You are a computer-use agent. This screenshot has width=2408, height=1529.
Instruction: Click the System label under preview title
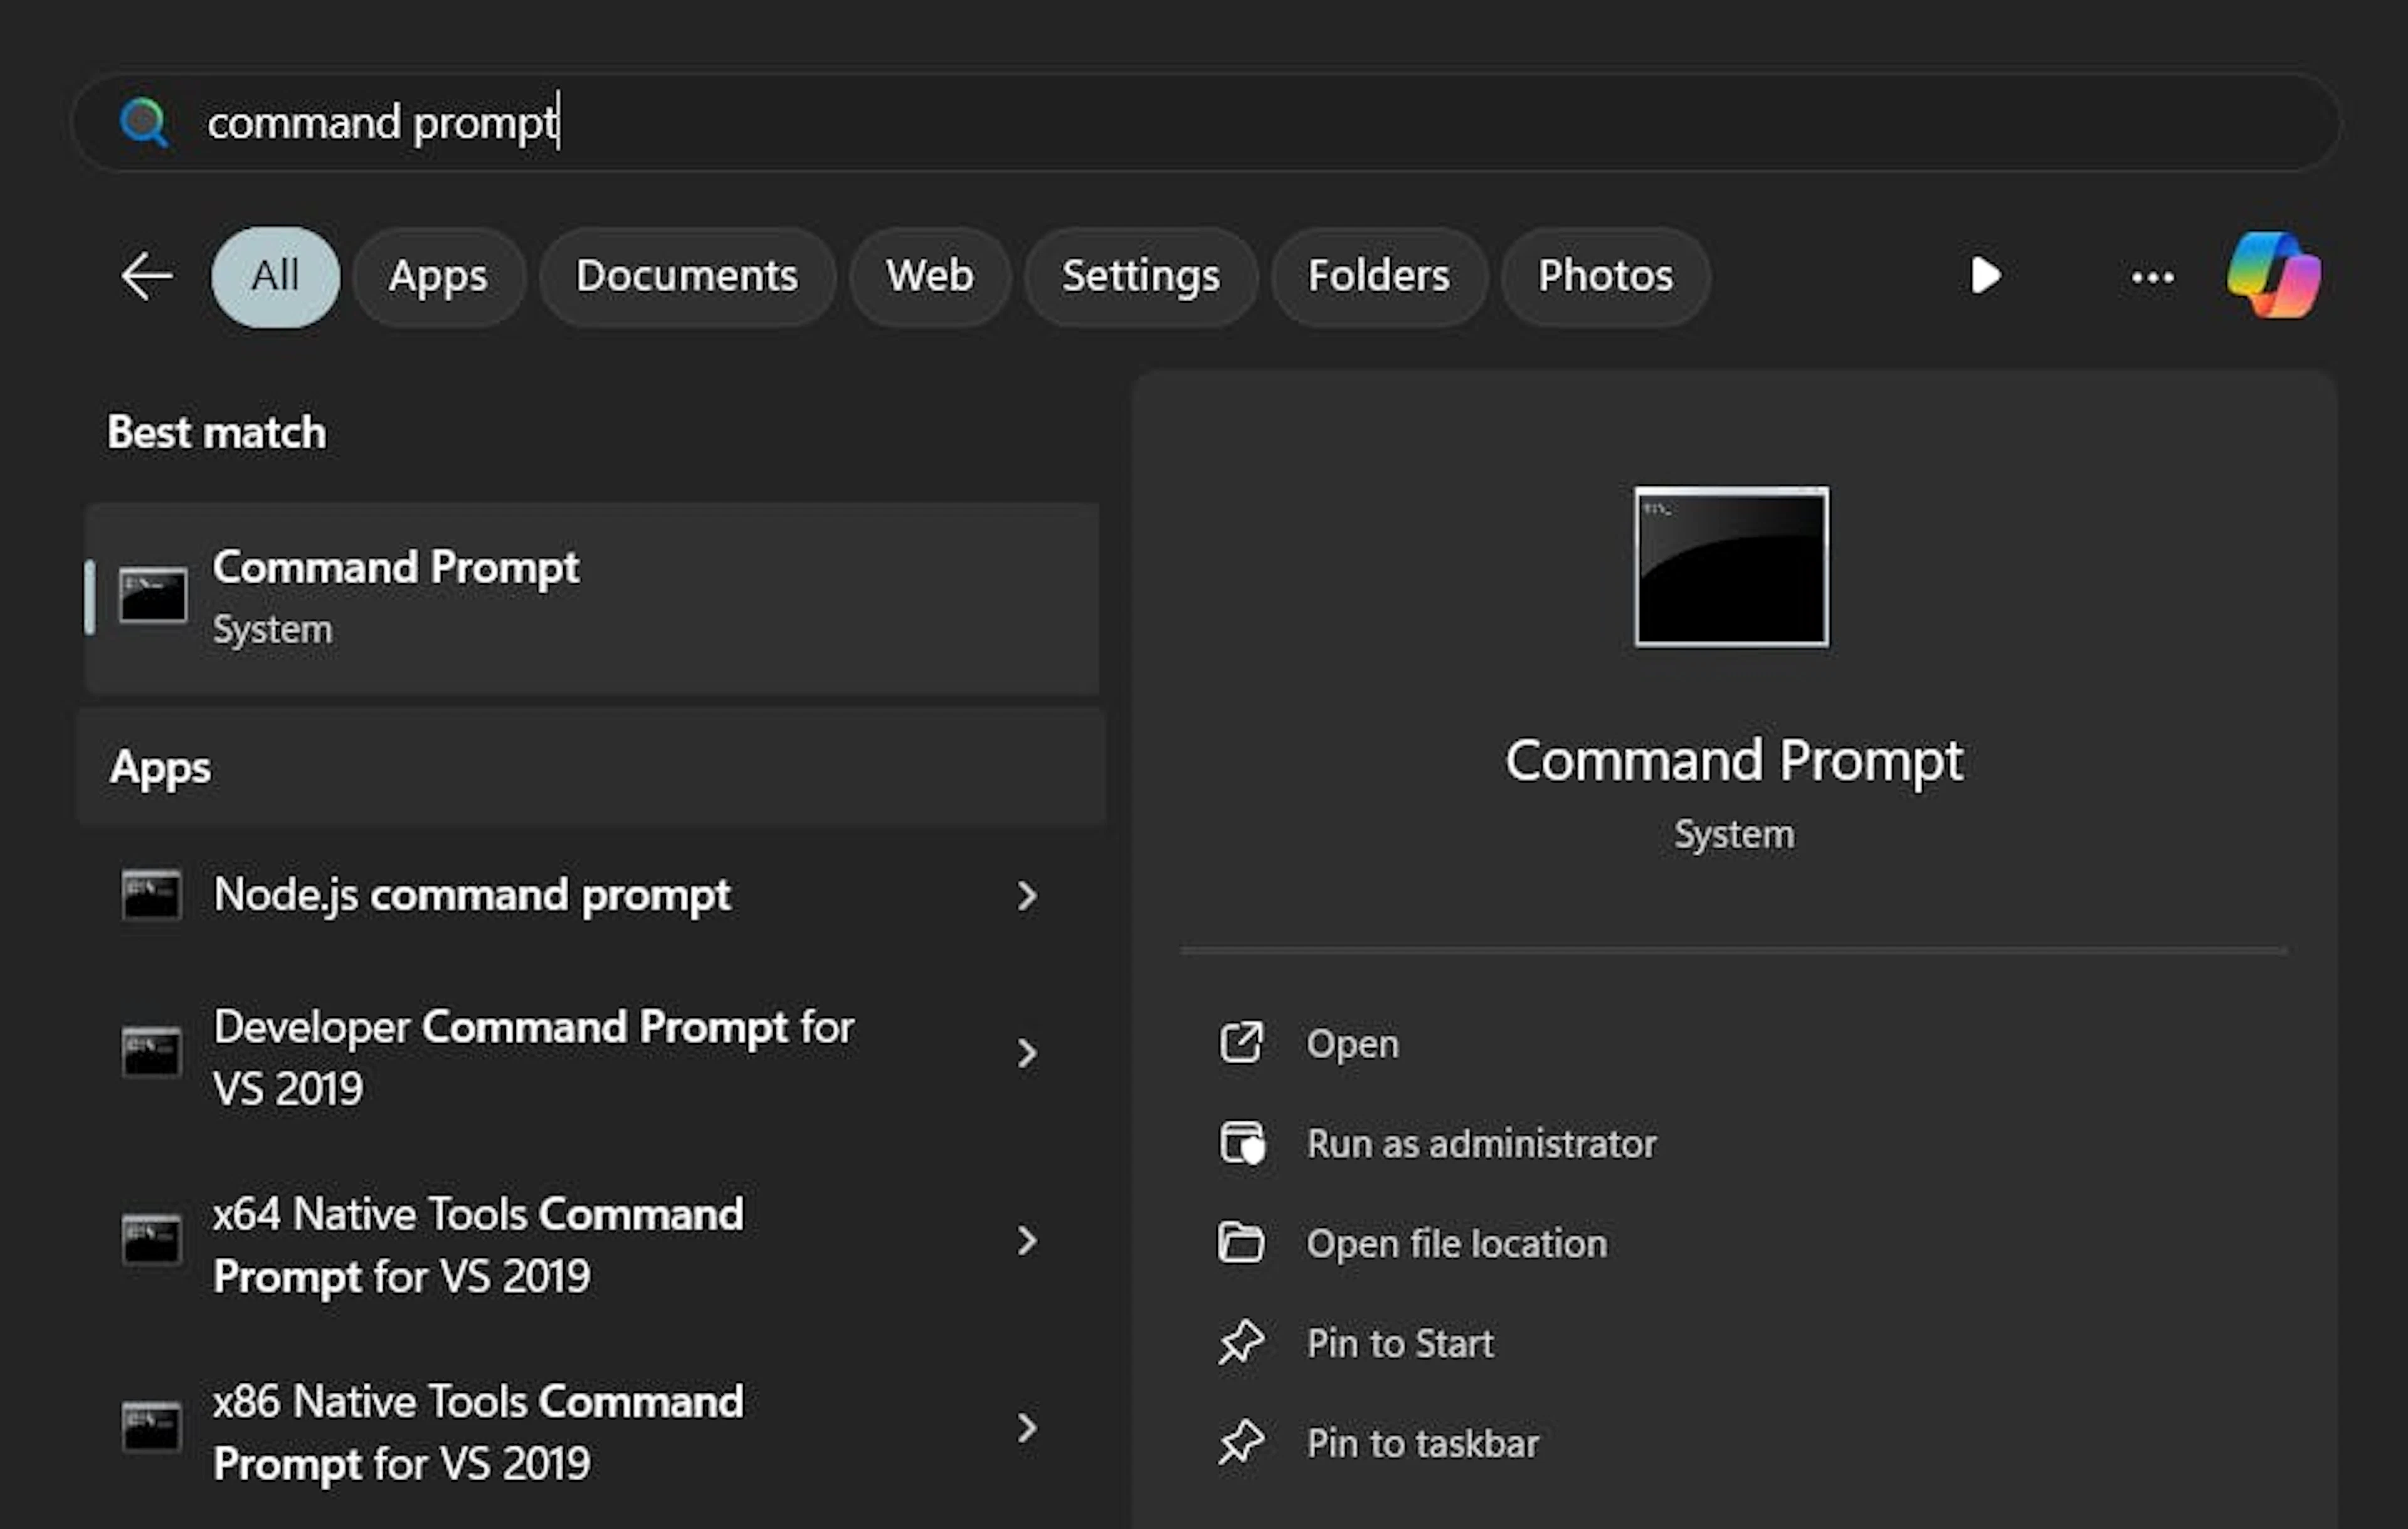coord(1734,835)
